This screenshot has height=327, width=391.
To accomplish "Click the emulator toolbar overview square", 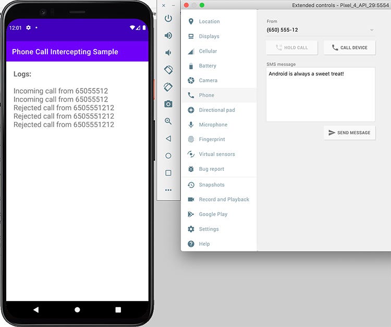I will pos(168,173).
